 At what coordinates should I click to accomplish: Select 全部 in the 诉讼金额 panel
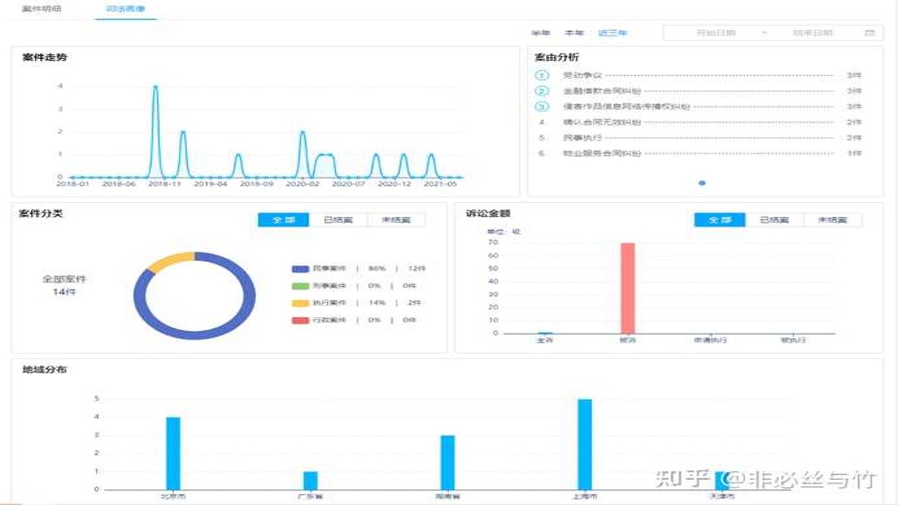pyautogui.click(x=720, y=220)
